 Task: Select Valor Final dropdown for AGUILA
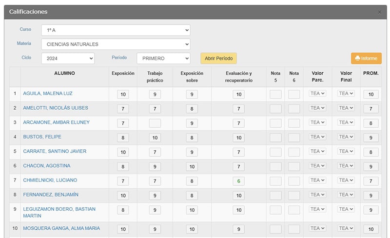coord(346,93)
